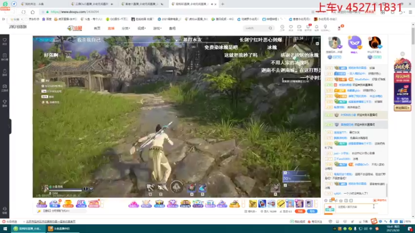Open the 2021最新电影 bookmark
This screenshot has height=233, width=415.
pyautogui.click(x=170, y=19)
